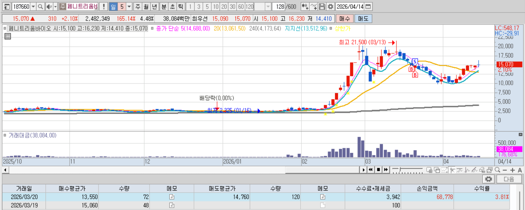Image resolution: width=525 pixels, height=210 pixels.
Task: Zoom out the chart with minus icon
Action: tap(505, 170)
